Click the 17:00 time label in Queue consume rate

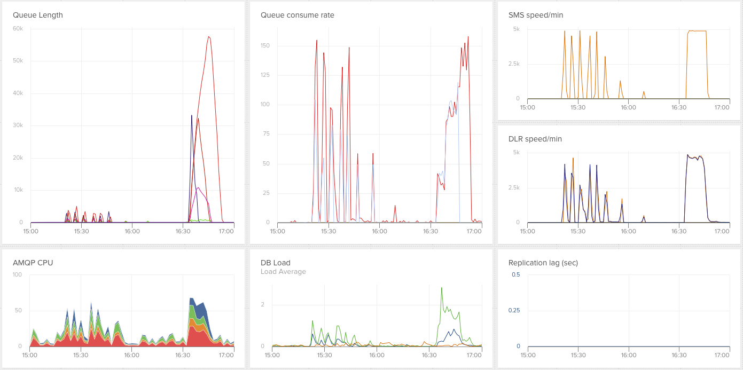(474, 231)
